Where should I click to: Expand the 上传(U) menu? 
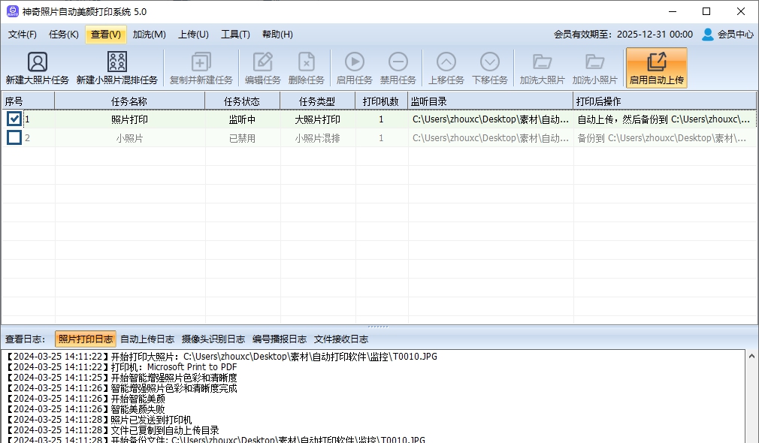point(193,35)
